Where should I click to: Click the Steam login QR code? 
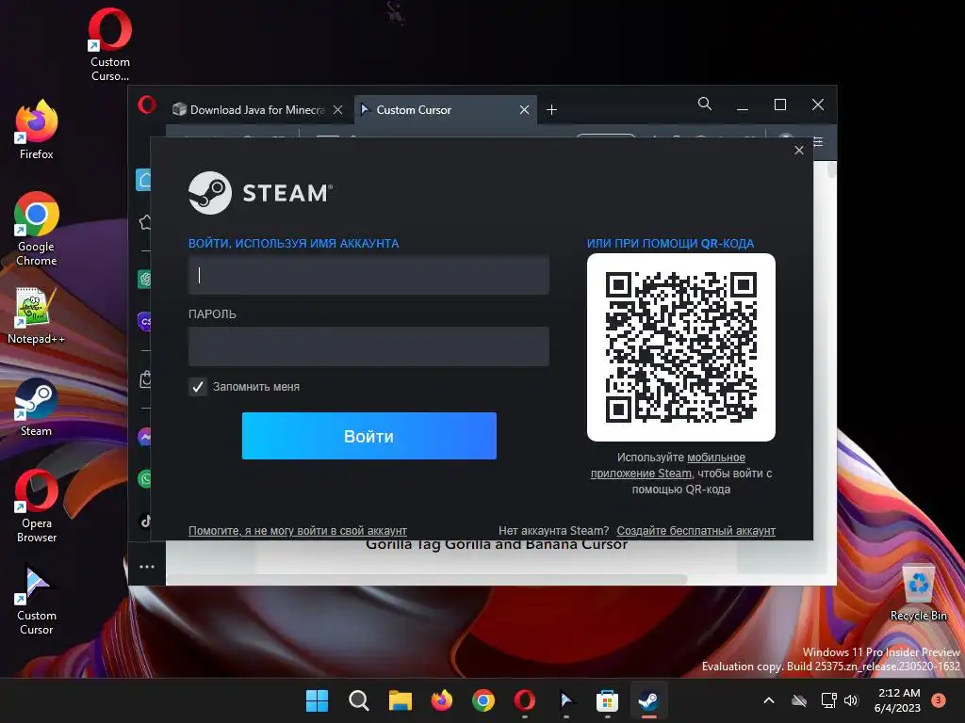tap(681, 347)
